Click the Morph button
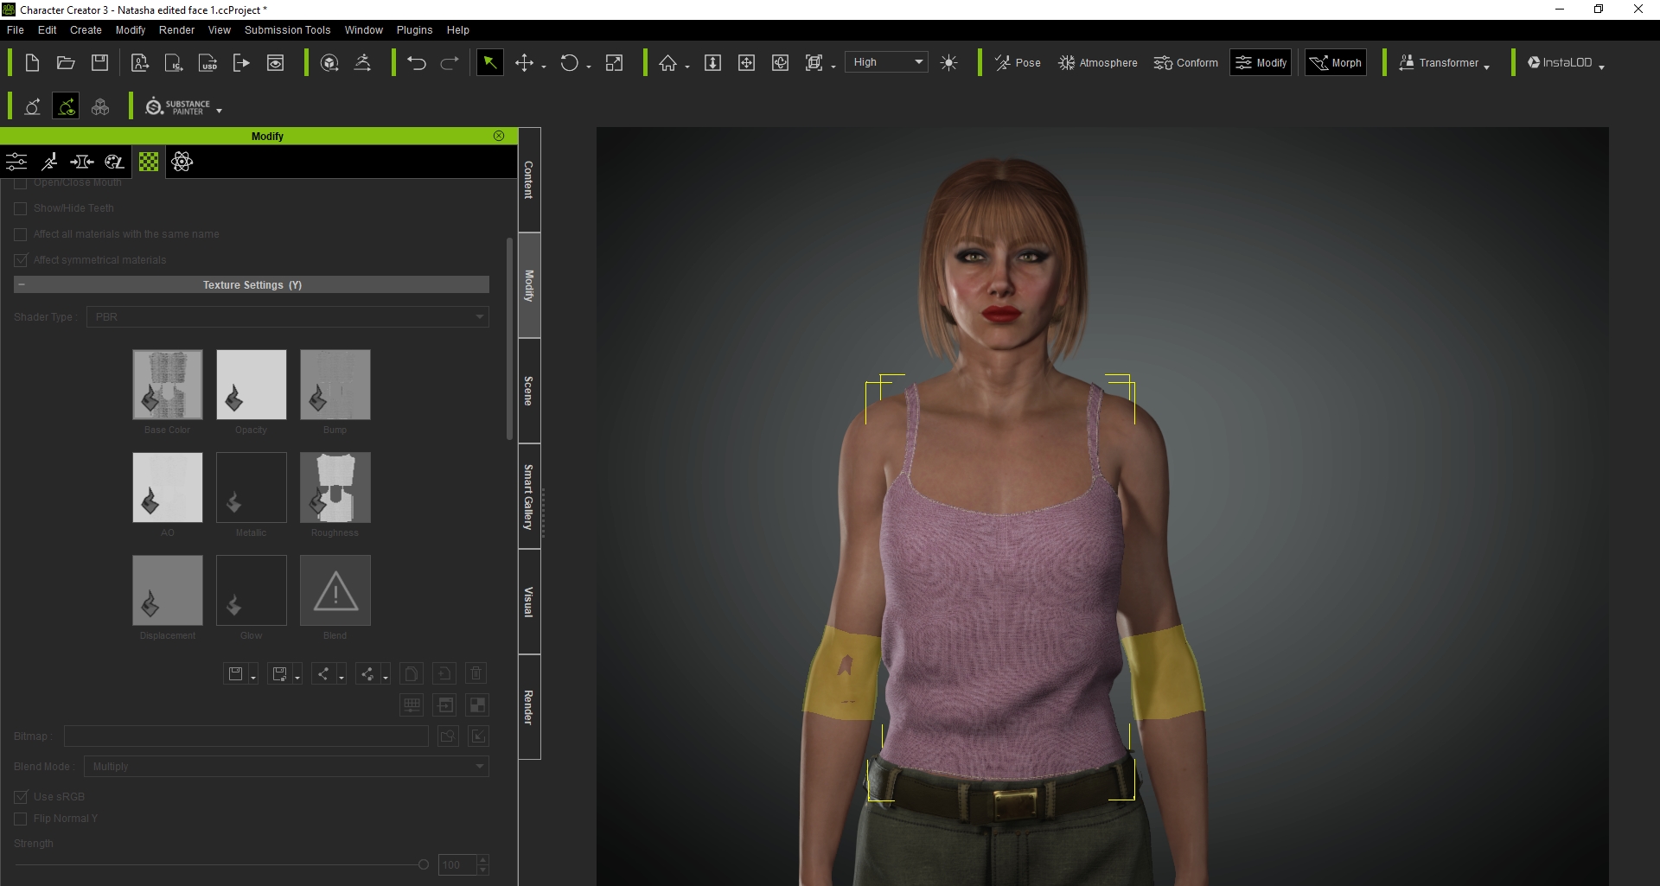 1336,62
